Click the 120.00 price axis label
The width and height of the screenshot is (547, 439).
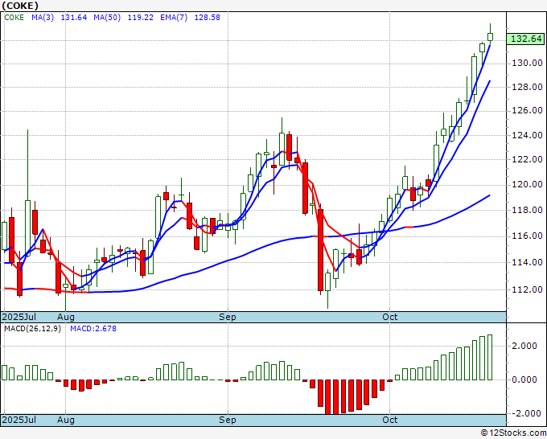point(527,184)
